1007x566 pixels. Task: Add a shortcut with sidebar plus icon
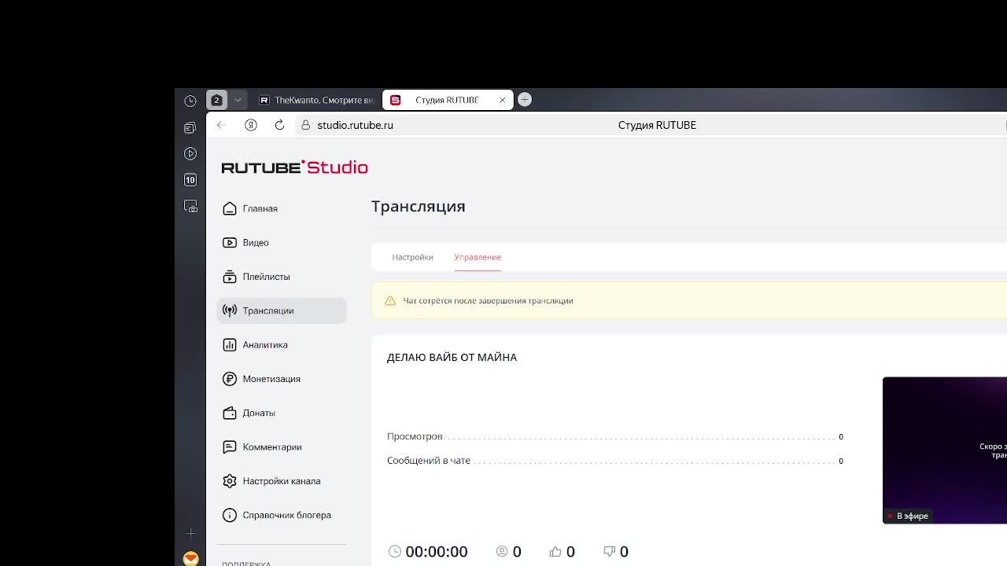click(x=190, y=533)
